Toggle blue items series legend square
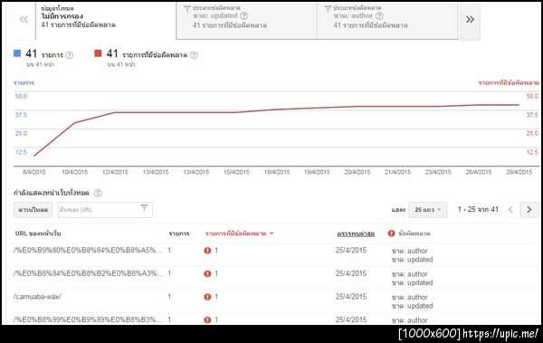Image resolution: width=543 pixels, height=343 pixels. point(17,53)
